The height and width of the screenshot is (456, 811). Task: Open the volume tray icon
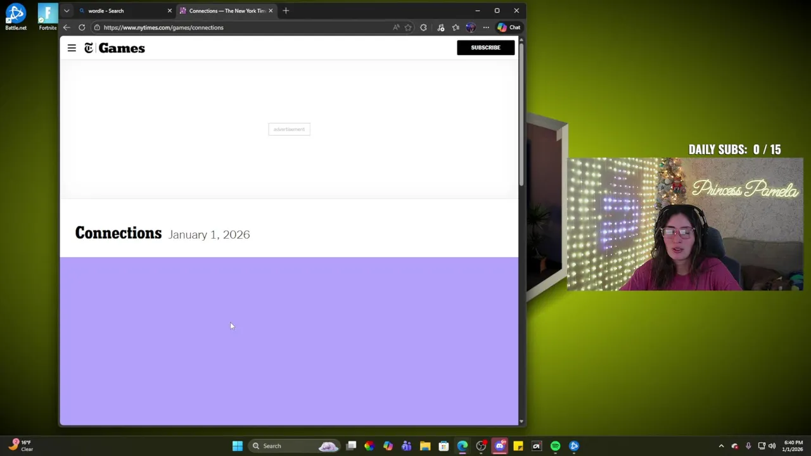[x=772, y=446]
